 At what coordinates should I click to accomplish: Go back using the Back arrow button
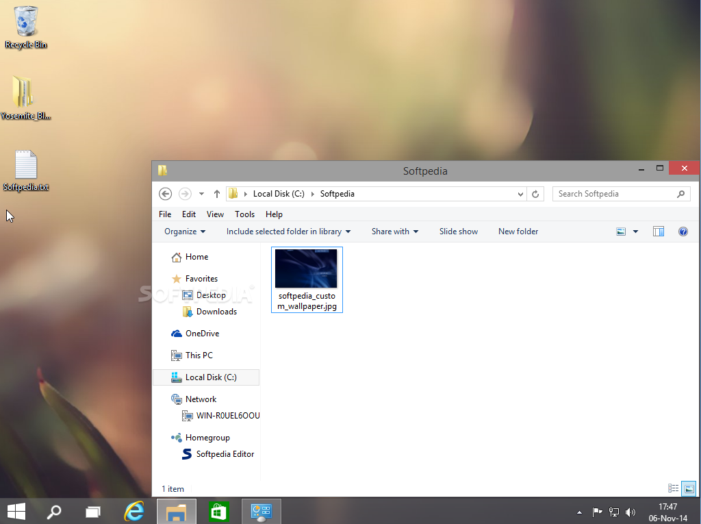point(166,194)
